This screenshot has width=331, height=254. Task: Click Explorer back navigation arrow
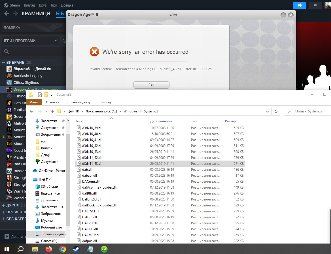tap(31, 111)
